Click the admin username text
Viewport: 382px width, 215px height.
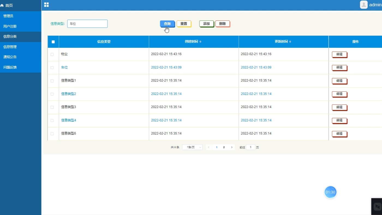(375, 5)
